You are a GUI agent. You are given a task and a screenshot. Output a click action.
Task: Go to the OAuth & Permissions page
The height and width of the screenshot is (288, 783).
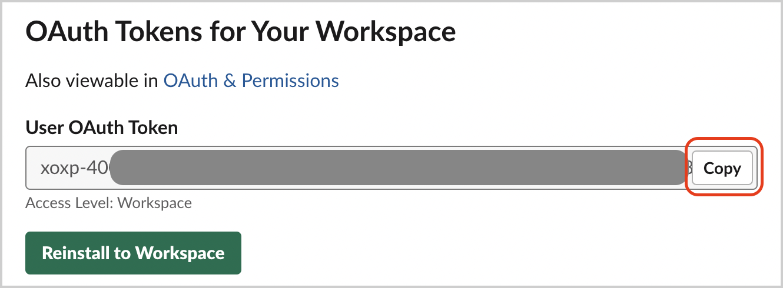[251, 81]
